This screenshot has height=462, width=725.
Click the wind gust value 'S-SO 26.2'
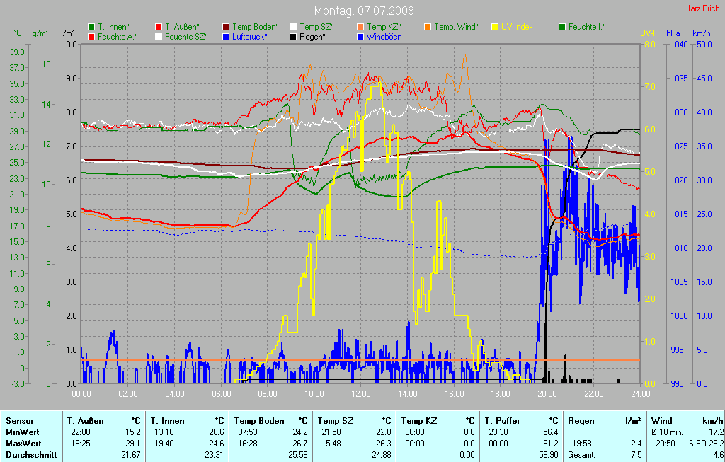pos(706,444)
